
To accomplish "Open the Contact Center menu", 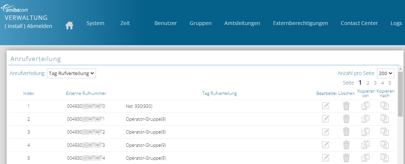I will point(359,23).
